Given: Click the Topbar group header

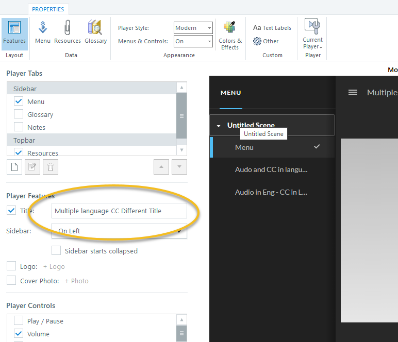Looking at the screenshot, I should click(x=92, y=140).
